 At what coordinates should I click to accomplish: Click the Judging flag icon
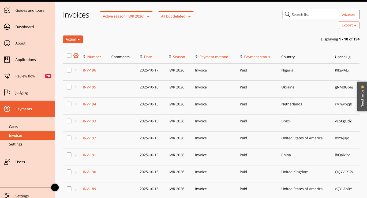7,92
